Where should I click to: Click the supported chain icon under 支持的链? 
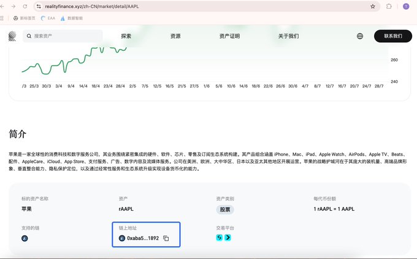pos(25,238)
